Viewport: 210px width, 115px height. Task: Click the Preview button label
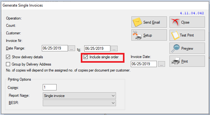(x=187, y=48)
